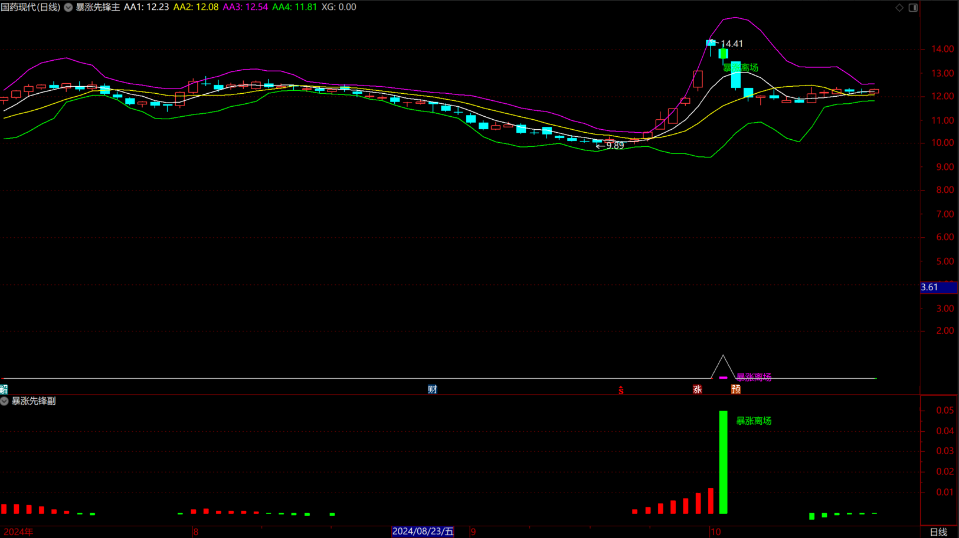Click the month 10 marker on time axis

(x=715, y=532)
